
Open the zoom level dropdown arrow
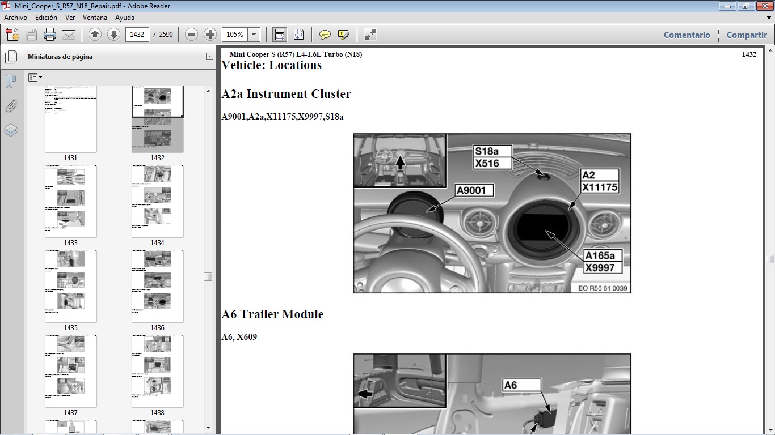coord(254,35)
